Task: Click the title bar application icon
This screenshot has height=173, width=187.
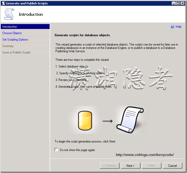Action: click(x=3, y=3)
